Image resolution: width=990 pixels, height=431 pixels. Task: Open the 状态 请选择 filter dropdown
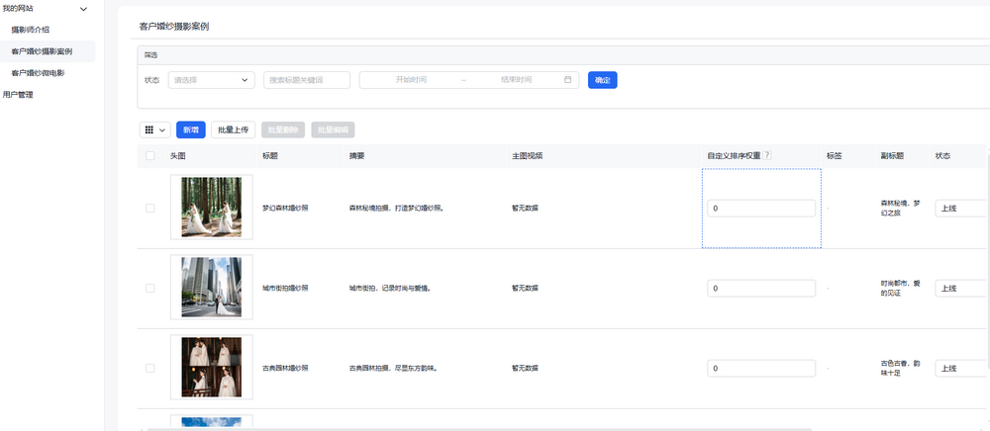[x=212, y=80]
